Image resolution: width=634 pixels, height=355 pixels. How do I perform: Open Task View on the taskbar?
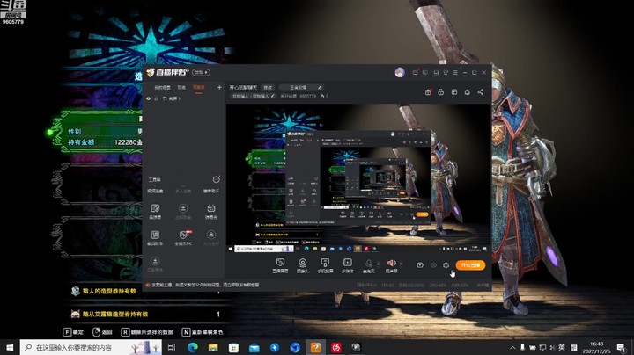pos(172,347)
